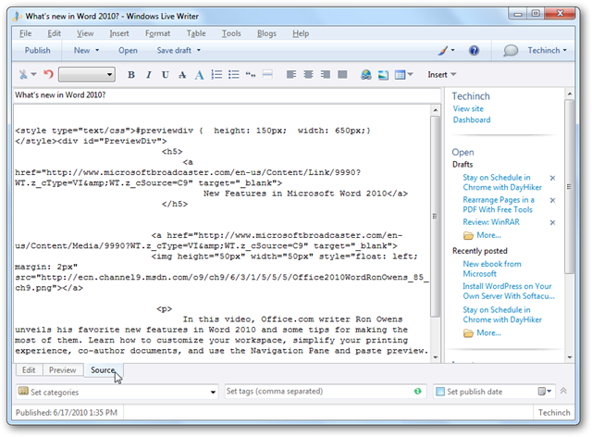This screenshot has width=592, height=437.
Task: Click the editor vertical scrollbar thumb
Action: pyautogui.click(x=435, y=217)
